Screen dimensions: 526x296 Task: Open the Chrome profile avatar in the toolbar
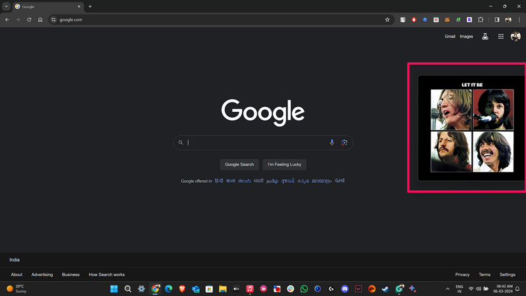[x=508, y=20]
